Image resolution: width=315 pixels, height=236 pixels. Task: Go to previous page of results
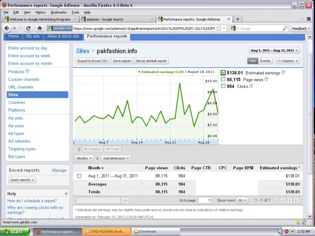click(x=283, y=200)
